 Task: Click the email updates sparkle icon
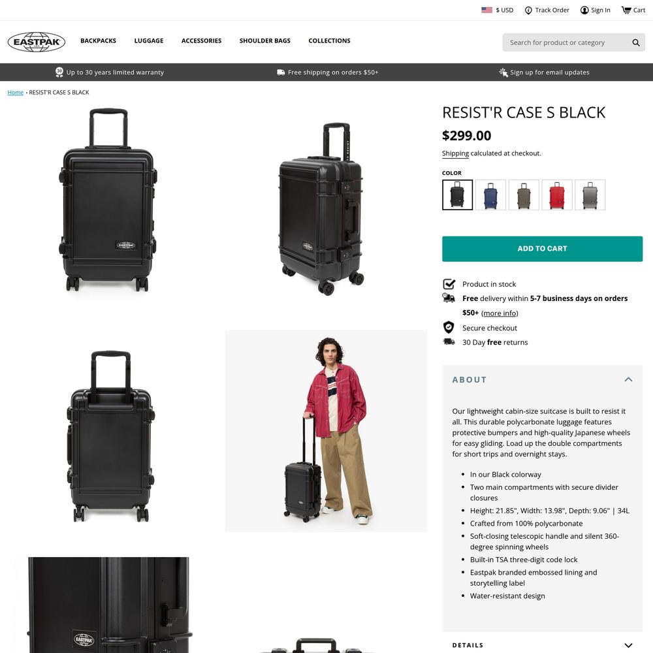point(503,72)
